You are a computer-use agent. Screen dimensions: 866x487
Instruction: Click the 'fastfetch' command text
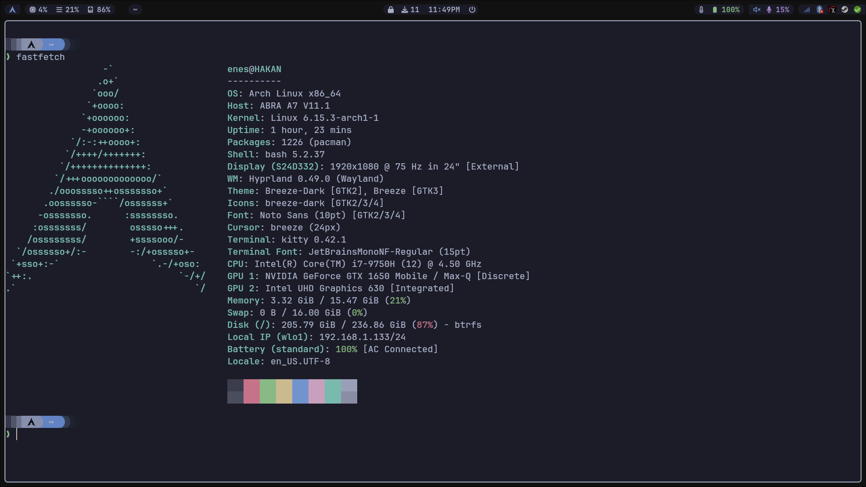pos(41,57)
